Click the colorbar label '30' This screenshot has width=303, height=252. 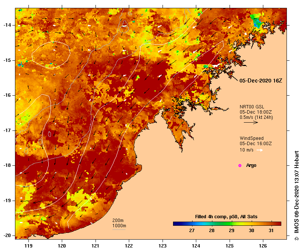[251, 231]
